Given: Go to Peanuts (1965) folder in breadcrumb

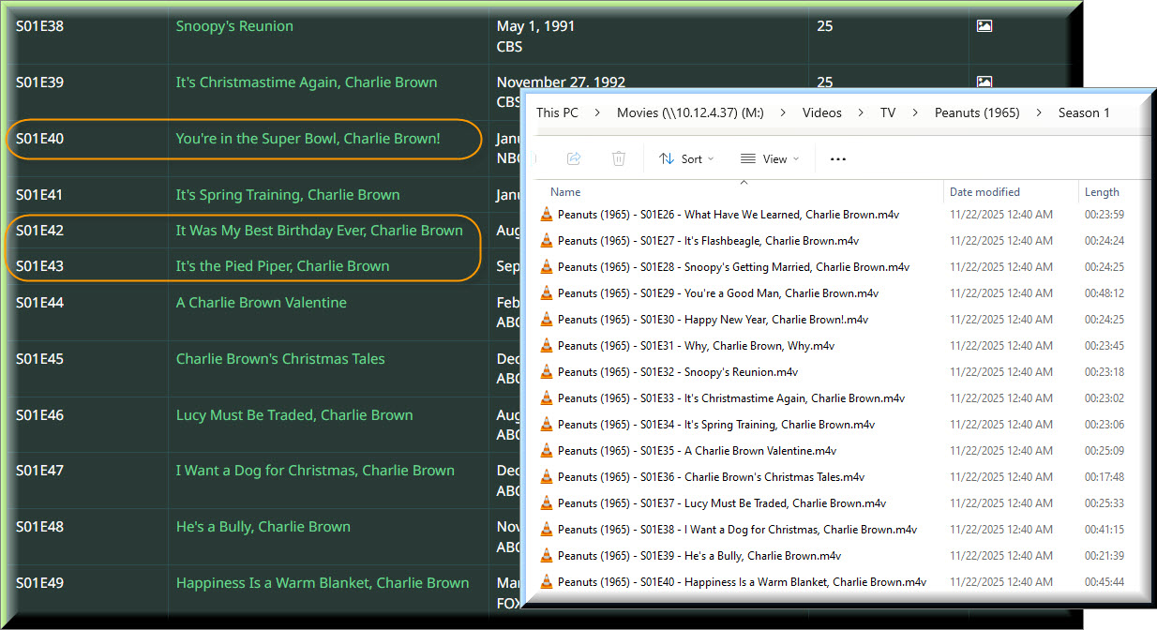Looking at the screenshot, I should pos(977,112).
